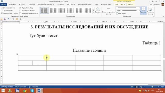Click the Undo arrow icon
Viewport: 165px width, 93px height.
point(9,19)
